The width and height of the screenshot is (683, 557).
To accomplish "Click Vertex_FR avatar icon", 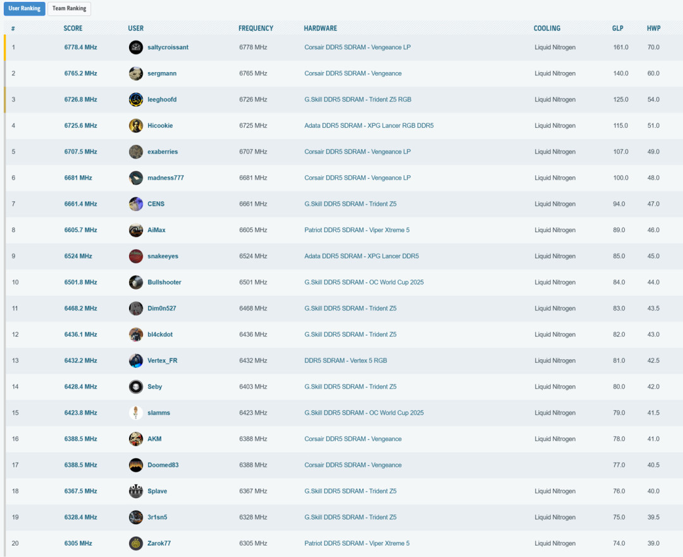I will [x=136, y=361].
